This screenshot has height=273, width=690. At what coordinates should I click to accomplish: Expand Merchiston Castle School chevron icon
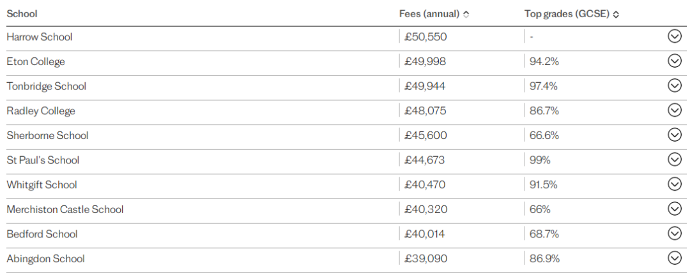pyautogui.click(x=675, y=209)
